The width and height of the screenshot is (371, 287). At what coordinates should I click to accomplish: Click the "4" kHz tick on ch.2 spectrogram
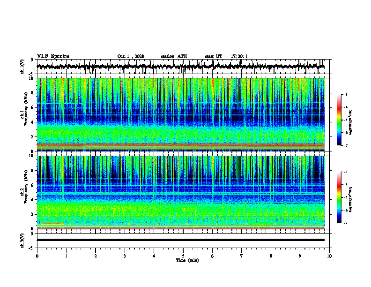tap(32, 200)
